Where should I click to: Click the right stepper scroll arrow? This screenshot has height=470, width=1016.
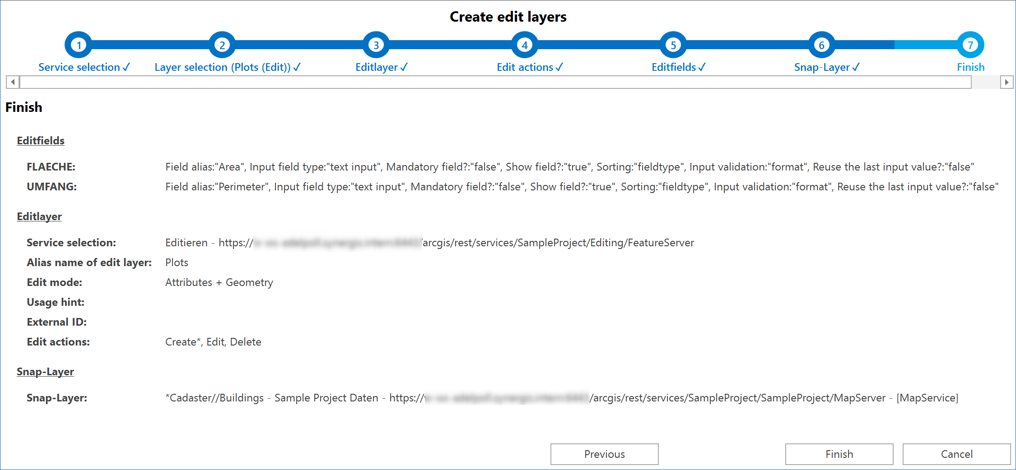point(1008,82)
